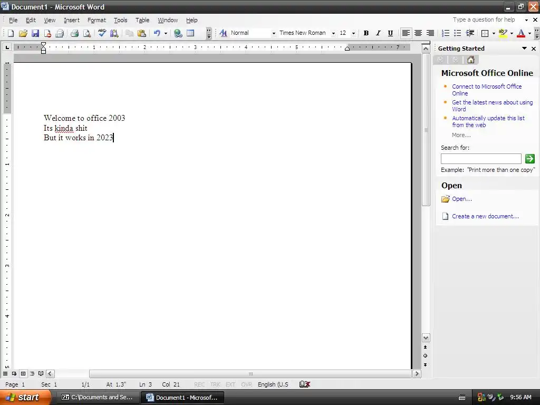The width and height of the screenshot is (540, 405).
Task: Open the border style dropdown arrow
Action: pos(494,33)
